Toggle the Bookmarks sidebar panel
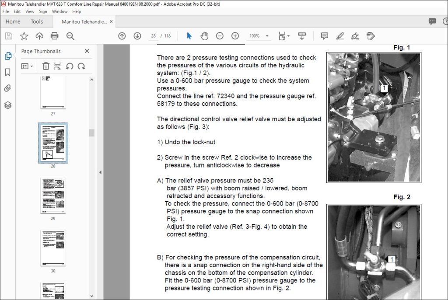This screenshot has width=448, height=300. (8, 72)
